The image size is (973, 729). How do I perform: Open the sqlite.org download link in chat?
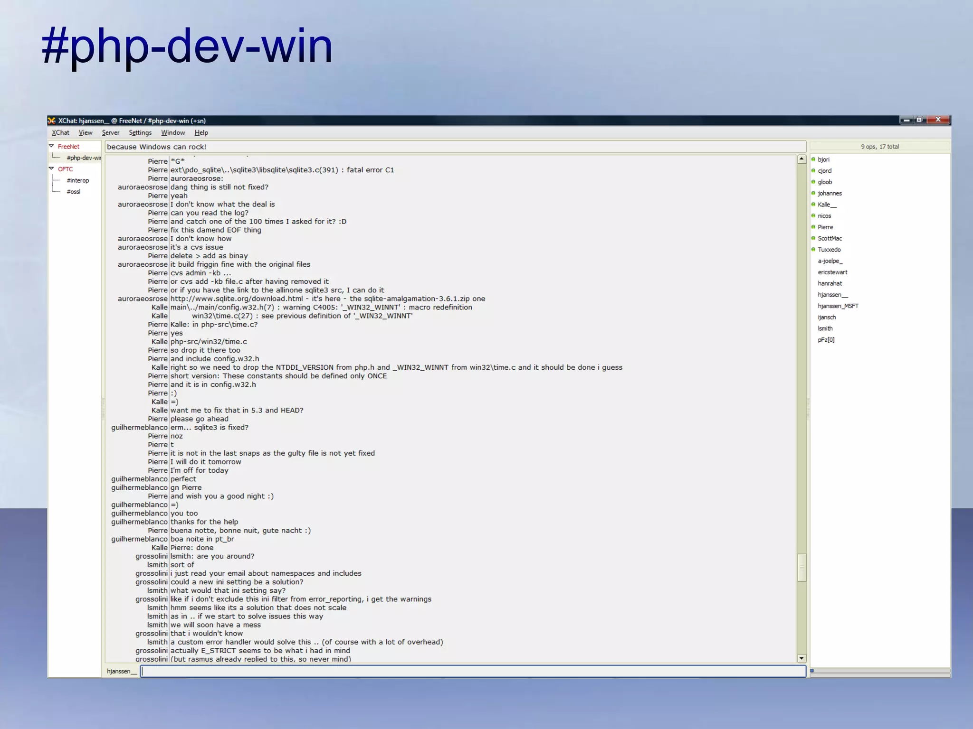(x=237, y=299)
